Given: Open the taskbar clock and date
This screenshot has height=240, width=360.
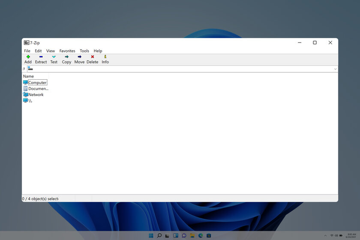Looking at the screenshot, I should [x=351, y=236].
